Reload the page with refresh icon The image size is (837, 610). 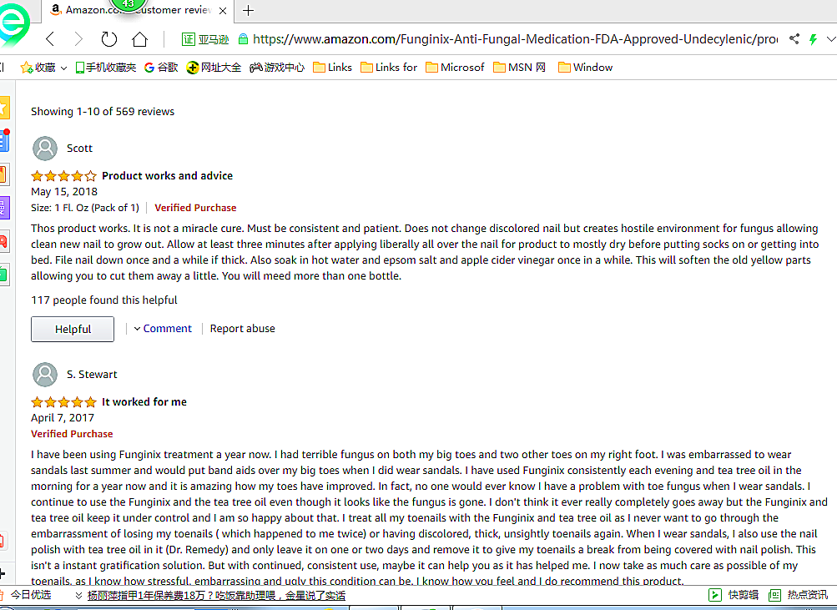108,39
